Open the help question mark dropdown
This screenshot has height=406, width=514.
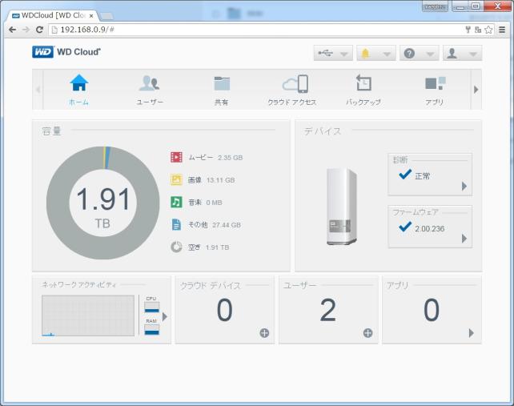coord(419,54)
